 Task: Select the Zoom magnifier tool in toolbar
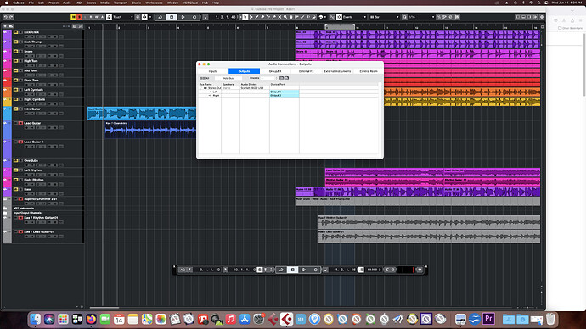[285, 17]
